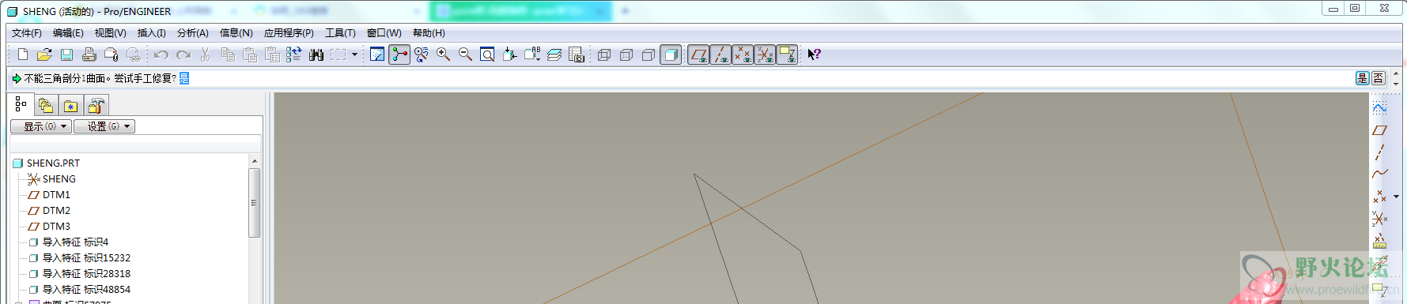Open the 插入(I) menu
This screenshot has width=1407, height=304.
152,33
